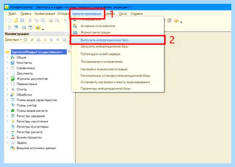Select Планы видов характеристик tree item
The height and width of the screenshot is (167, 235).
37,100
